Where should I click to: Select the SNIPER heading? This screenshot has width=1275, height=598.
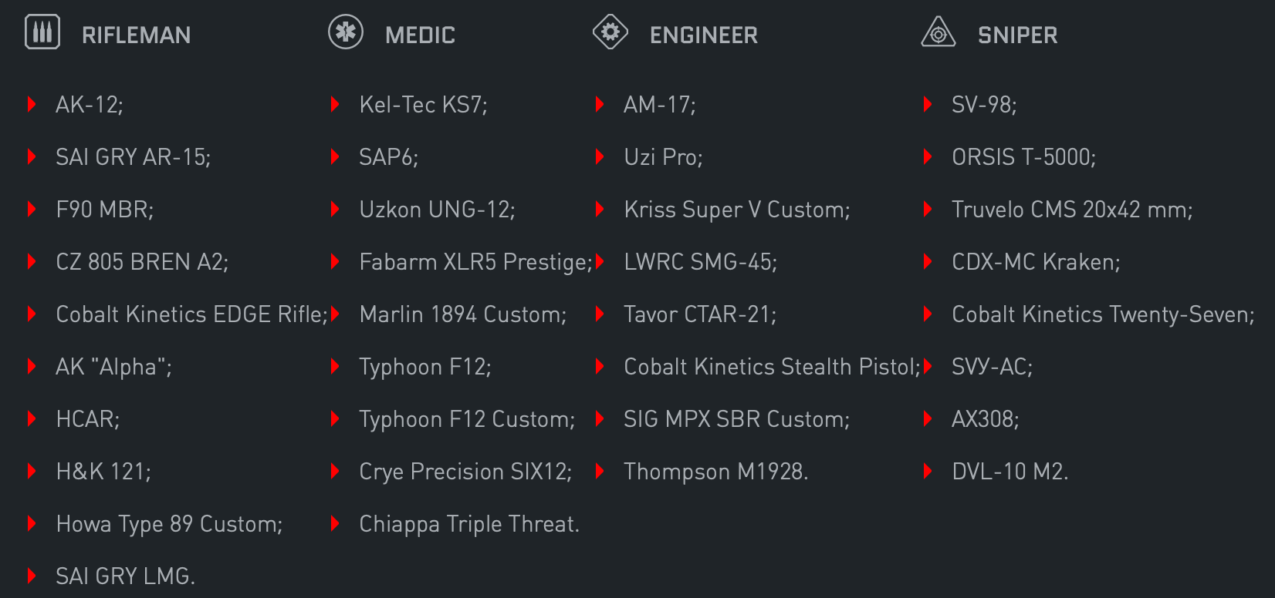tap(1018, 35)
